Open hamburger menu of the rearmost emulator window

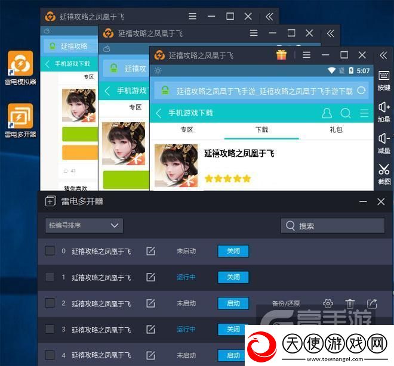tap(192, 16)
